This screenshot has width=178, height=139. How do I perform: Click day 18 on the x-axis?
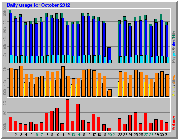(x=99, y=135)
